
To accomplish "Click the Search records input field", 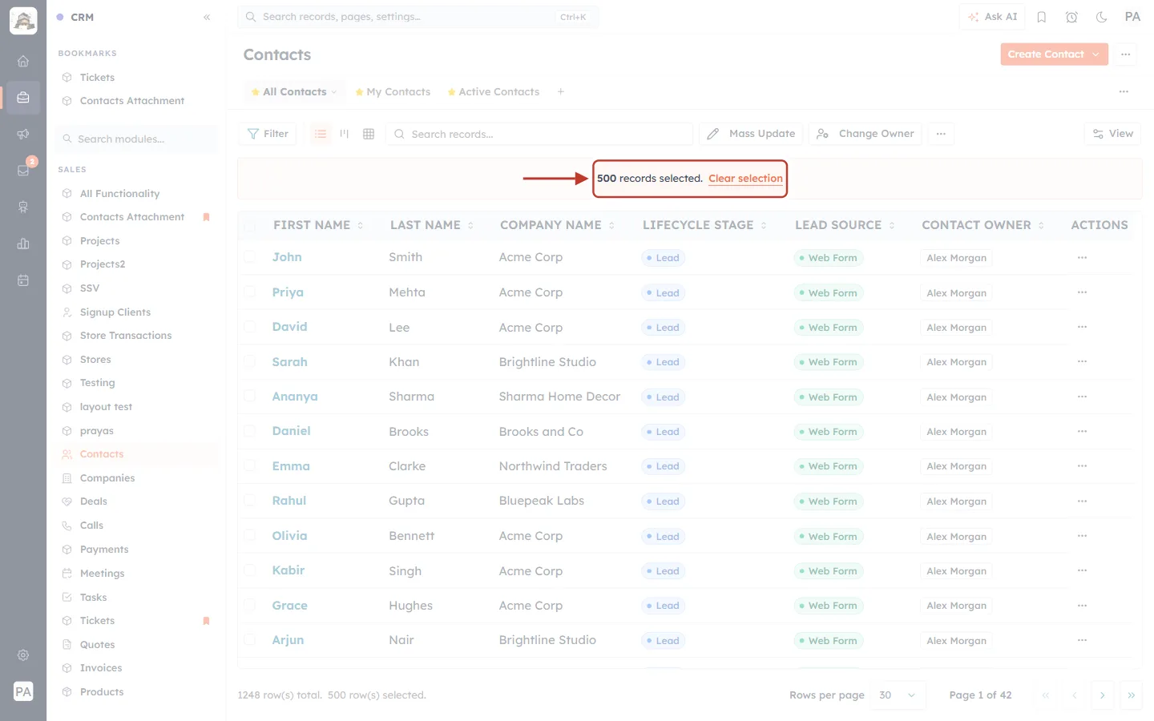I will pyautogui.click(x=539, y=134).
